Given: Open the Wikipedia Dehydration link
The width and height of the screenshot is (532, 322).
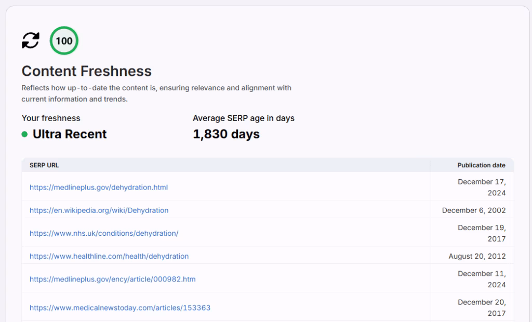Looking at the screenshot, I should click(x=99, y=210).
